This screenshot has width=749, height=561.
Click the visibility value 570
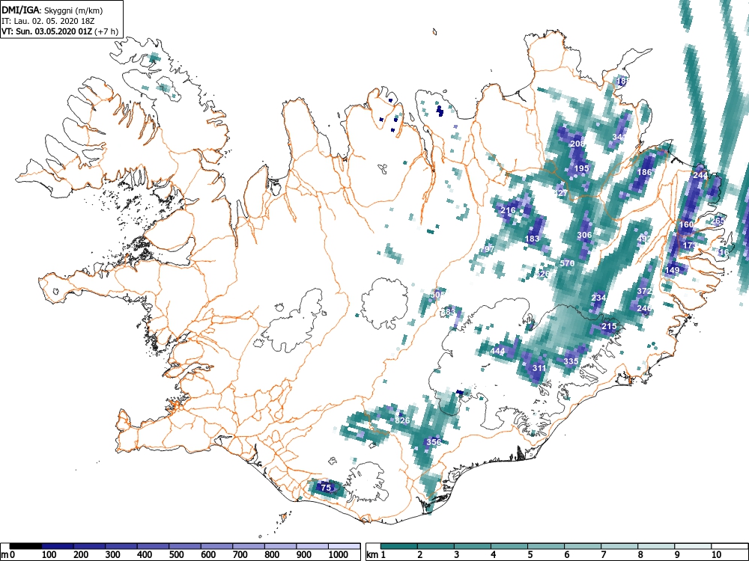(x=567, y=263)
